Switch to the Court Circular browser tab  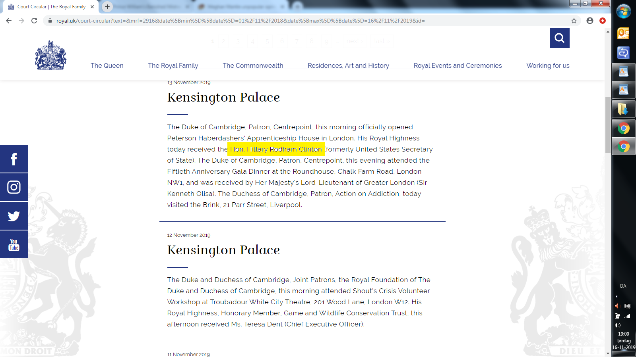(51, 7)
